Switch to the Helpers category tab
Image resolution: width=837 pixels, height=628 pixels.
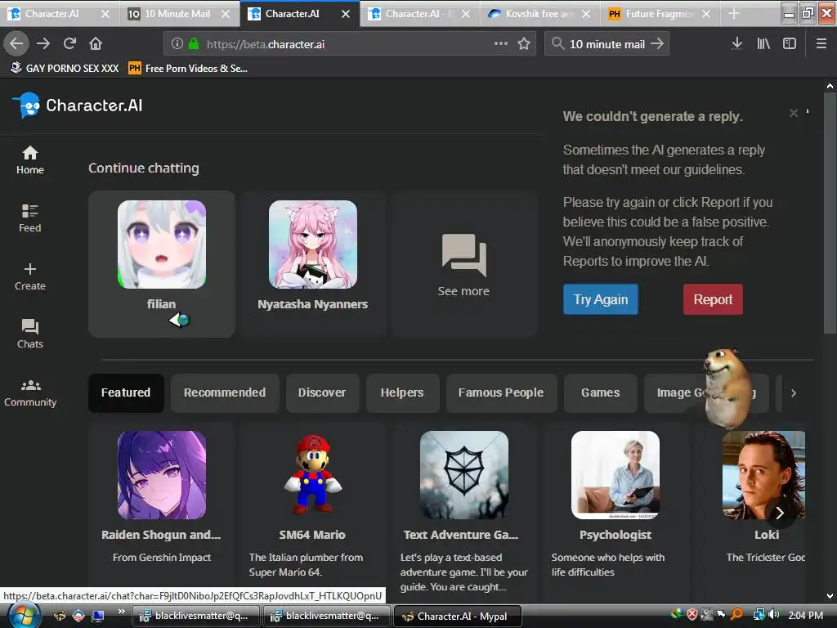(402, 393)
